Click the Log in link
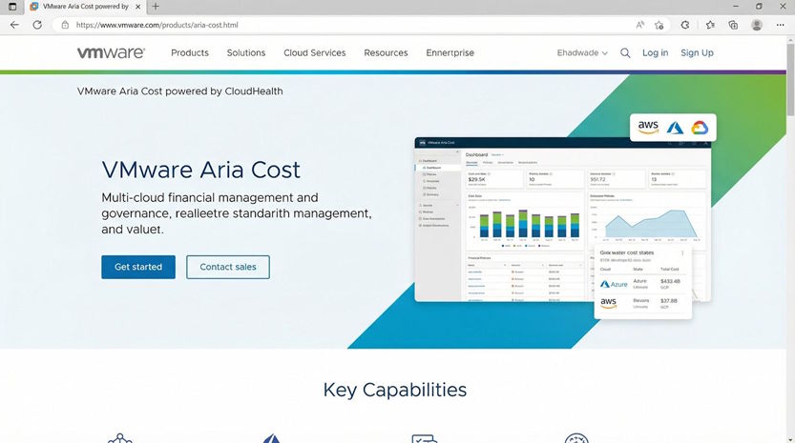Viewport: 795px width, 443px height. [x=655, y=52]
